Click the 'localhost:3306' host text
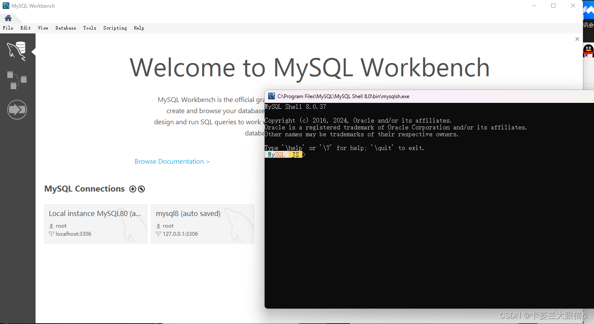The width and height of the screenshot is (594, 324). [73, 234]
